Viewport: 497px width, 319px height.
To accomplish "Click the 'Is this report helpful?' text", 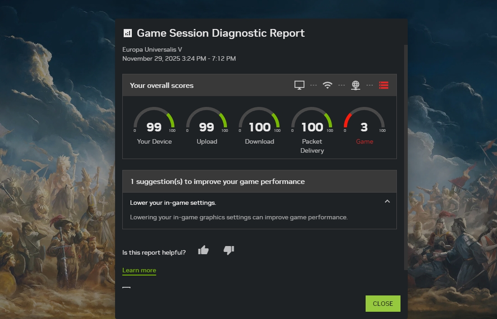I will pyautogui.click(x=154, y=252).
